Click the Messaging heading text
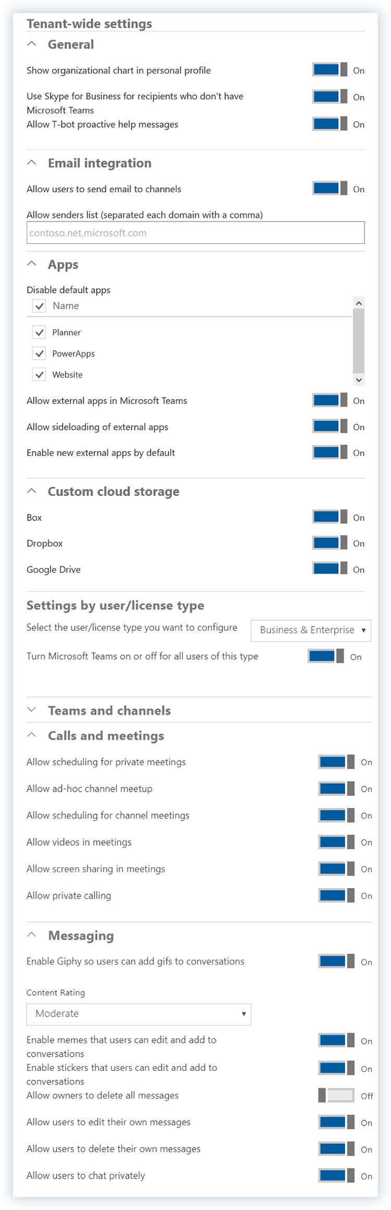The height and width of the screenshot is (1210, 391). pos(81,936)
